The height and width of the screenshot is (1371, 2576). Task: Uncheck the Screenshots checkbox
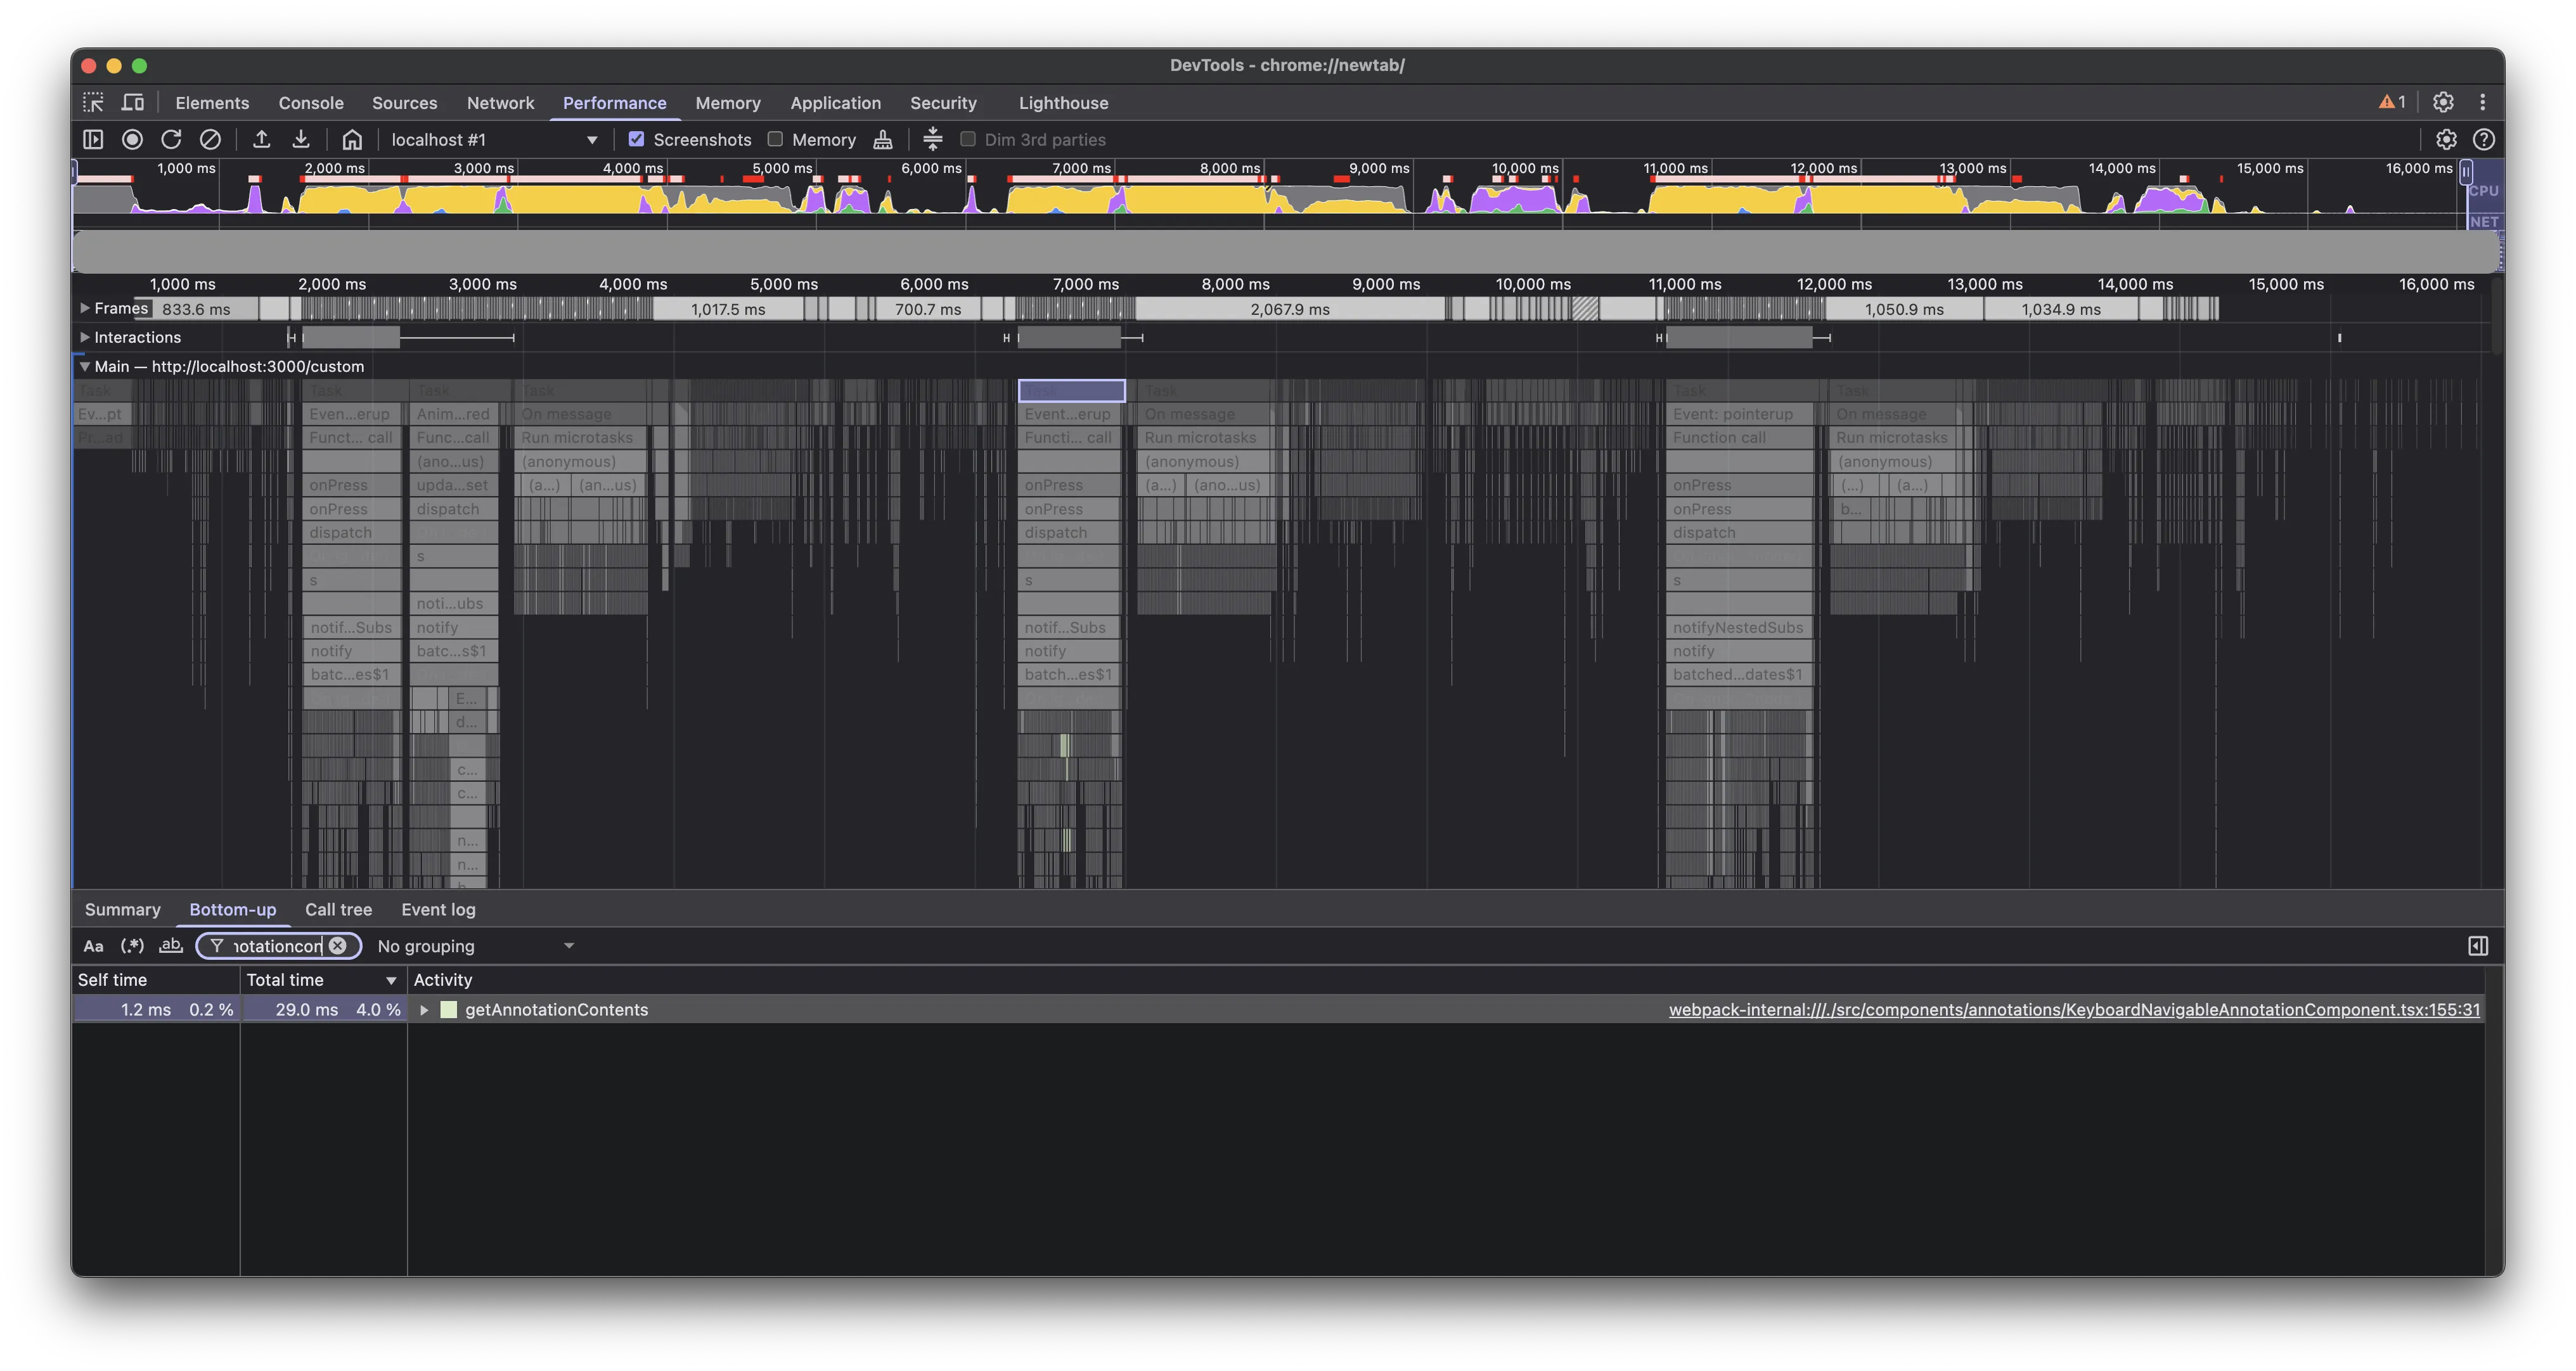tap(636, 140)
